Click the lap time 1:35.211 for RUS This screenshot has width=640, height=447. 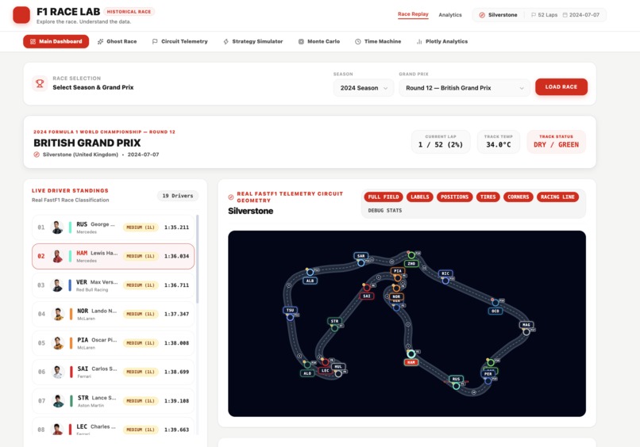[x=177, y=227]
